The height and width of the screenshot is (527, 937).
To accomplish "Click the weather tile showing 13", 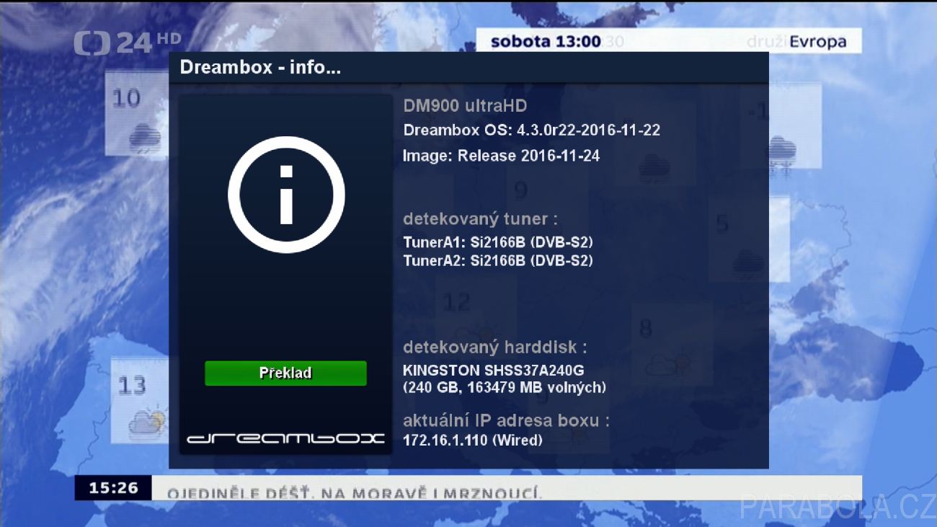I will (140, 401).
